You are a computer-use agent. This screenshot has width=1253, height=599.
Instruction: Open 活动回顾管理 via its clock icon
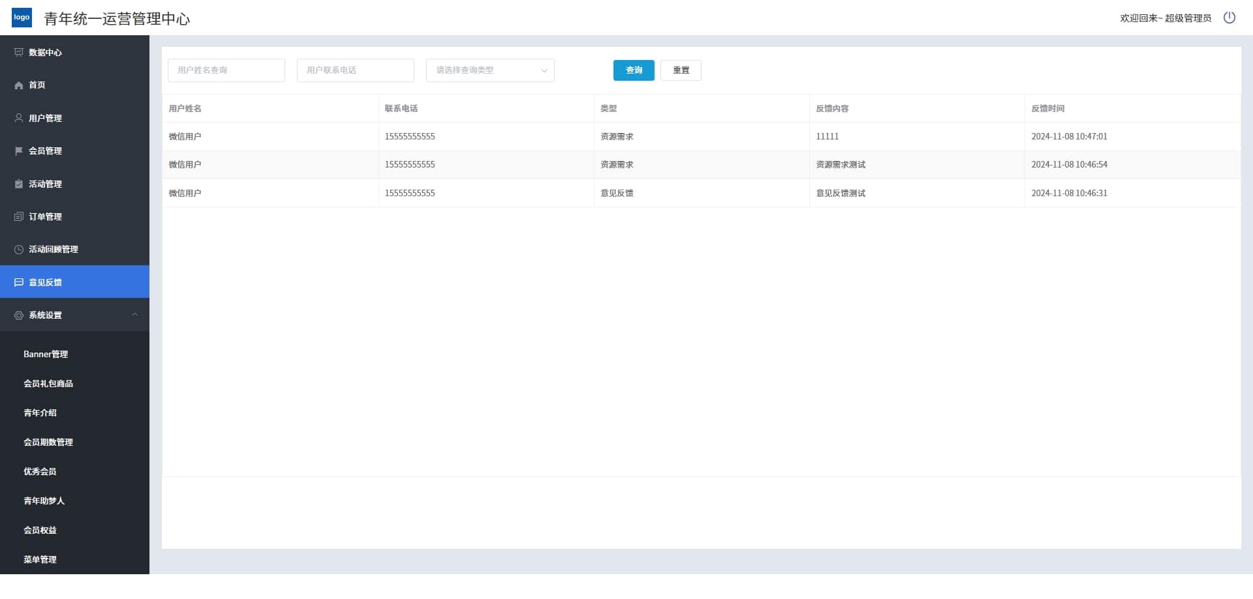[19, 249]
